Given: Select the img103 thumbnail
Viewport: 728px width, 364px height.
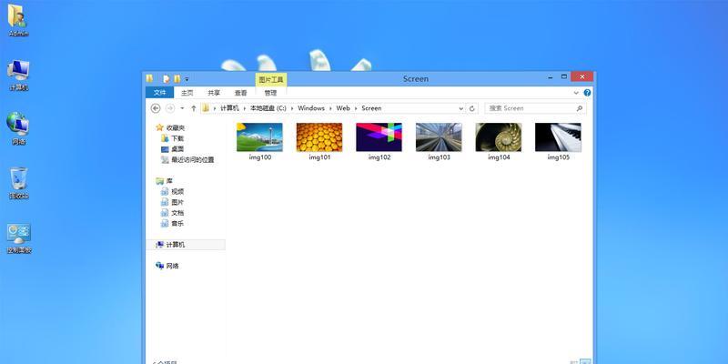Looking at the screenshot, I should tap(439, 137).
